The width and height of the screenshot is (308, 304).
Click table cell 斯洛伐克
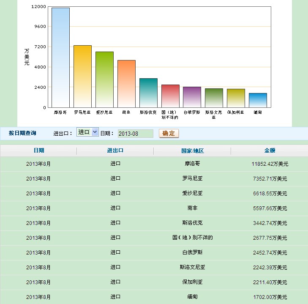pyautogui.click(x=192, y=222)
